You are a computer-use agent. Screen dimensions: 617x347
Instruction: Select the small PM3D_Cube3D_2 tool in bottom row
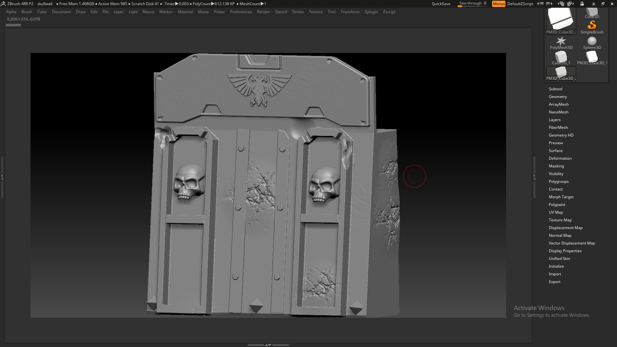point(561,74)
